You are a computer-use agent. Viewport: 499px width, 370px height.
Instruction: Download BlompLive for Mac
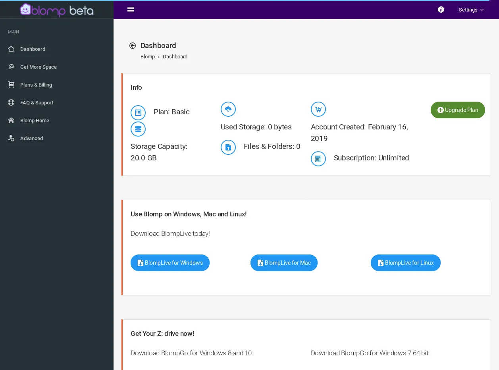pos(284,263)
